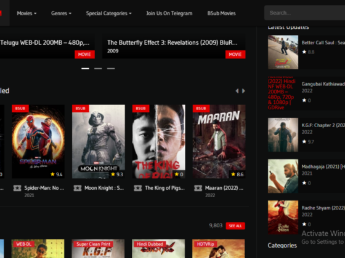This screenshot has height=258, width=345.
Task: Click the 8.8 star rating of Better Call Saul
Action: click(308, 52)
